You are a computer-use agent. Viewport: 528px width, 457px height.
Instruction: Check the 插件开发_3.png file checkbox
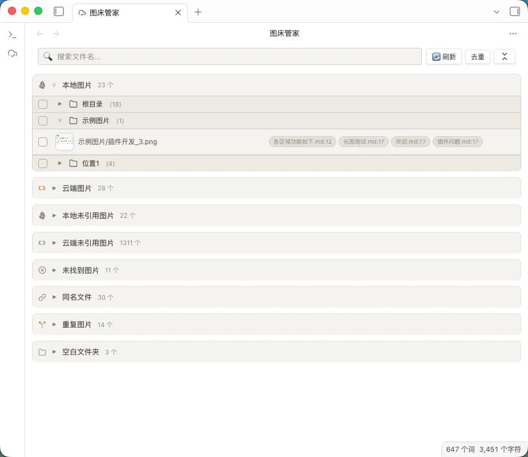43,142
